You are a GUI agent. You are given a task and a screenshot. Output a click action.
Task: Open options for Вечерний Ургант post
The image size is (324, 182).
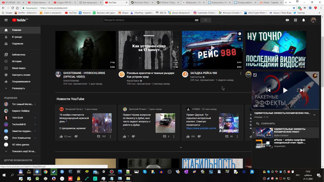[110, 136]
